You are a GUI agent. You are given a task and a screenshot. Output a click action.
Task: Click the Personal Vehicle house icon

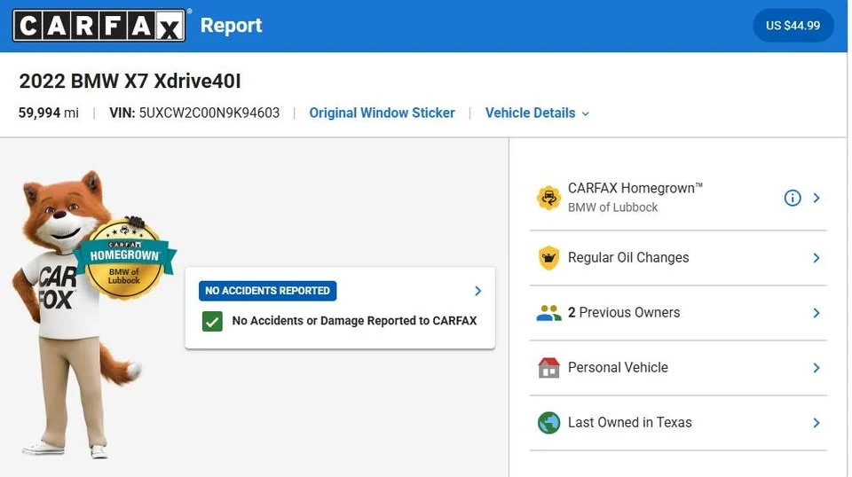click(x=548, y=367)
